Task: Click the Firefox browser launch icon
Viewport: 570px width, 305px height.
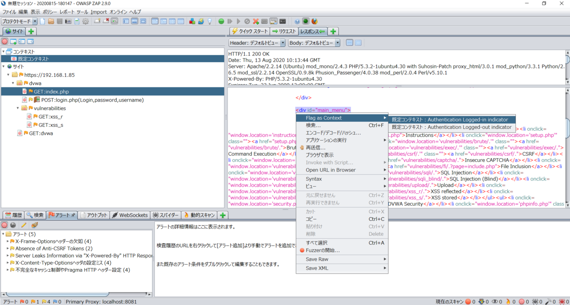Action: (x=314, y=21)
